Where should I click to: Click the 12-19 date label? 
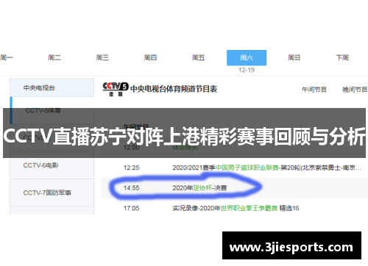pos(247,70)
